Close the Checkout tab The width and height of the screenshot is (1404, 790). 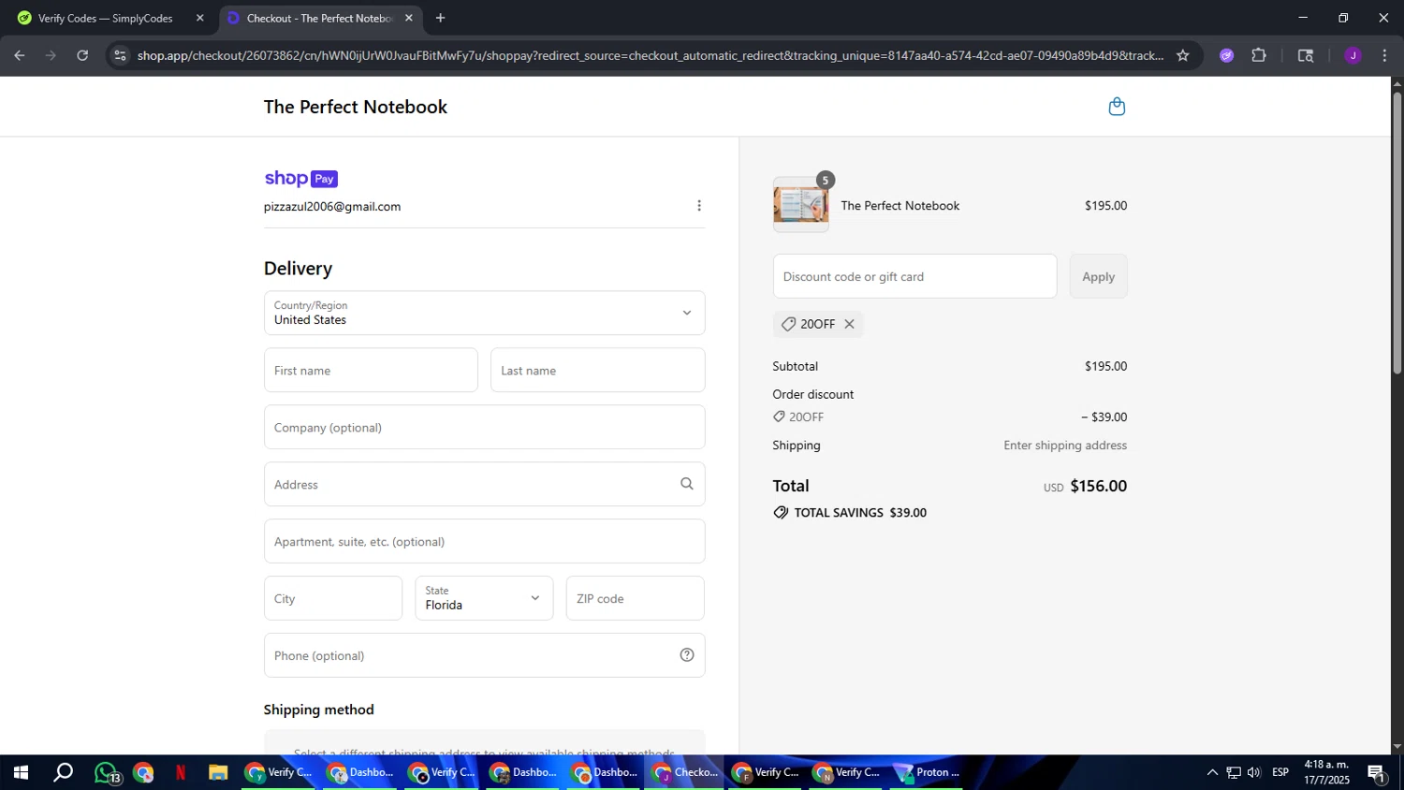pyautogui.click(x=409, y=18)
